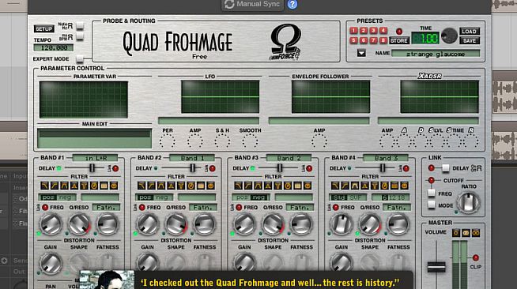The image size is (517, 289).
Task: Select the square filter icon in Band #4
Action: pos(394,186)
